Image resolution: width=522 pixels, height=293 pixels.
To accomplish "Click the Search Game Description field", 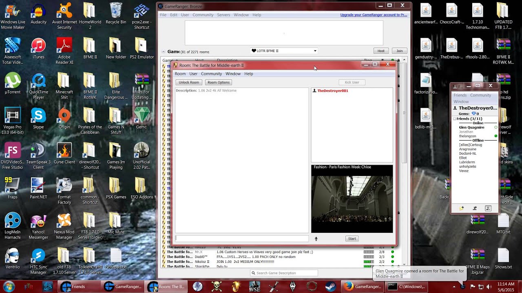I will (284, 273).
